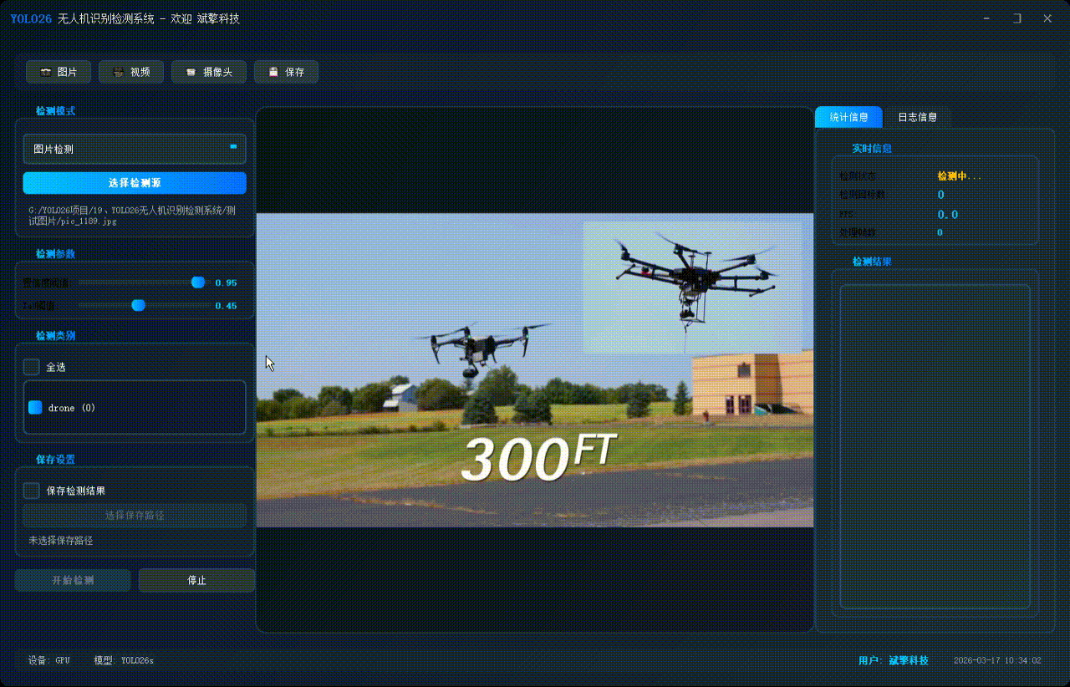This screenshot has height=687, width=1070.
Task: Click the 模型: YOLO26s status bar entry
Action: point(124,660)
